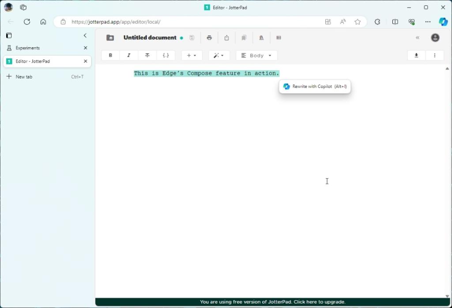The height and width of the screenshot is (308, 452).
Task: Open the Body paragraph style dropdown
Action: [256, 55]
